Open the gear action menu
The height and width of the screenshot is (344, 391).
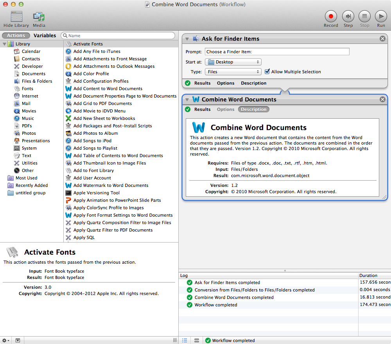[5, 340]
